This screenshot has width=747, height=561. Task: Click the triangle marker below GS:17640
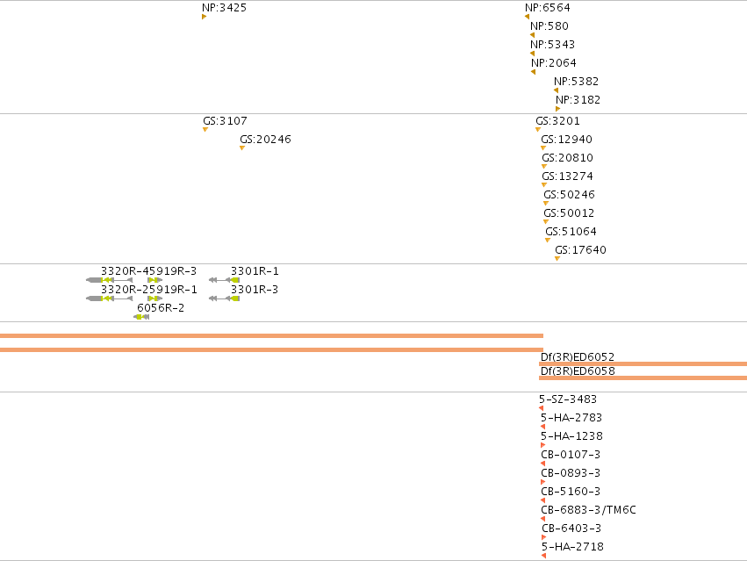tap(557, 259)
